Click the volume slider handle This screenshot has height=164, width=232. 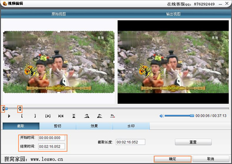pyautogui.click(x=192, y=116)
